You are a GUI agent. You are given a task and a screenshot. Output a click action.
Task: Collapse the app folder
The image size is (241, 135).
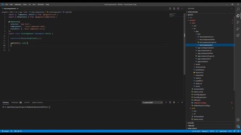point(197,31)
